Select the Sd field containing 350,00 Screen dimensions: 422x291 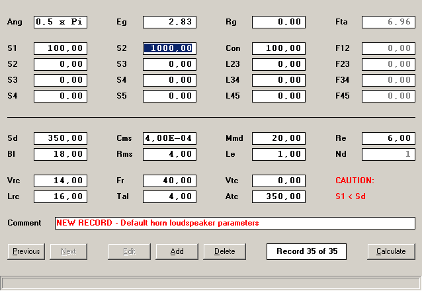(60, 138)
